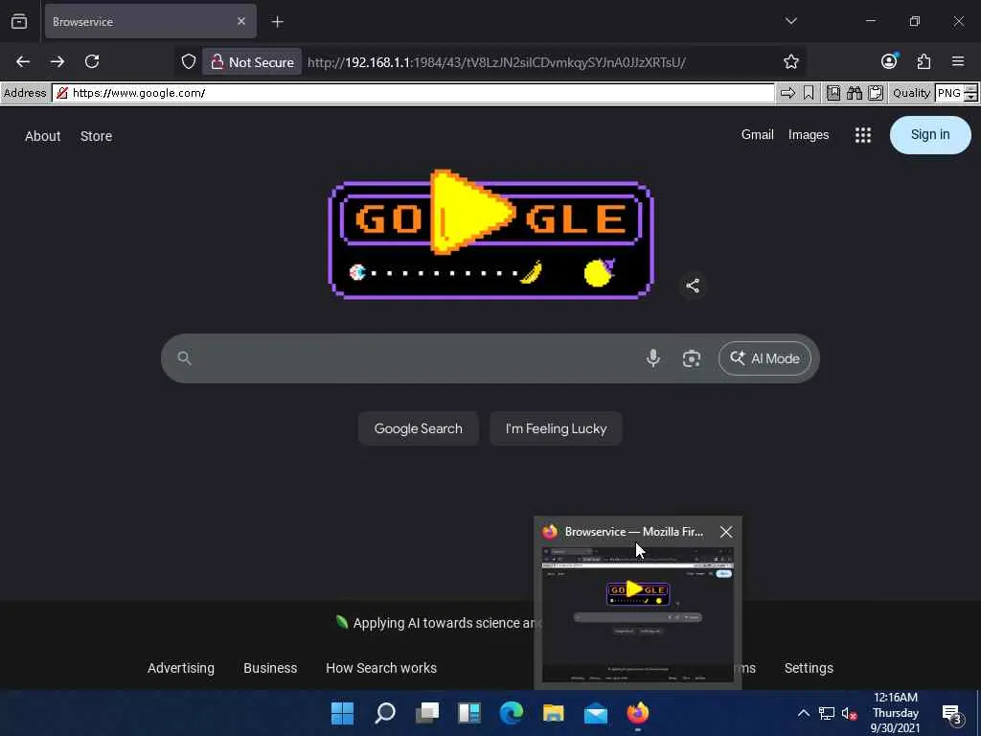Close the Browservice tab
981x736 pixels.
point(241,21)
